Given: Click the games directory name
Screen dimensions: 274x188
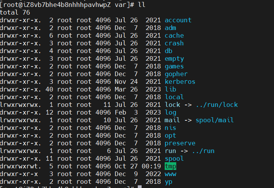Looking at the screenshot, I should tap(174, 66).
